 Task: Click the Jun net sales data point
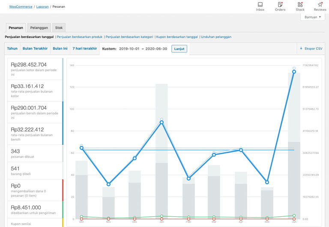click(294, 72)
